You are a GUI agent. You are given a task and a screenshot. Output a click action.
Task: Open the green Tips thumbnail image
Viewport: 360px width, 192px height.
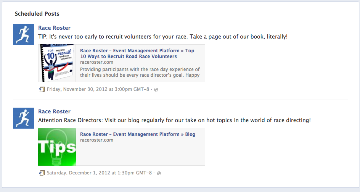tap(57, 147)
